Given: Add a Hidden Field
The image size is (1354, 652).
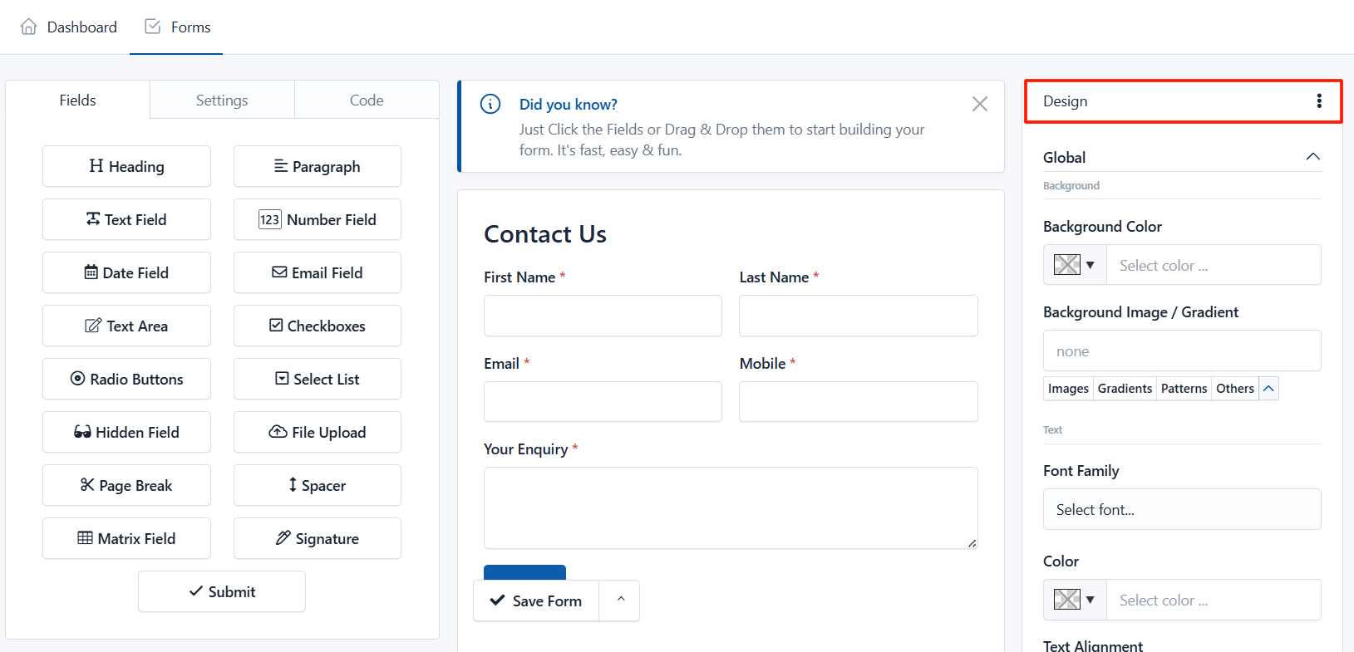Looking at the screenshot, I should [x=126, y=432].
